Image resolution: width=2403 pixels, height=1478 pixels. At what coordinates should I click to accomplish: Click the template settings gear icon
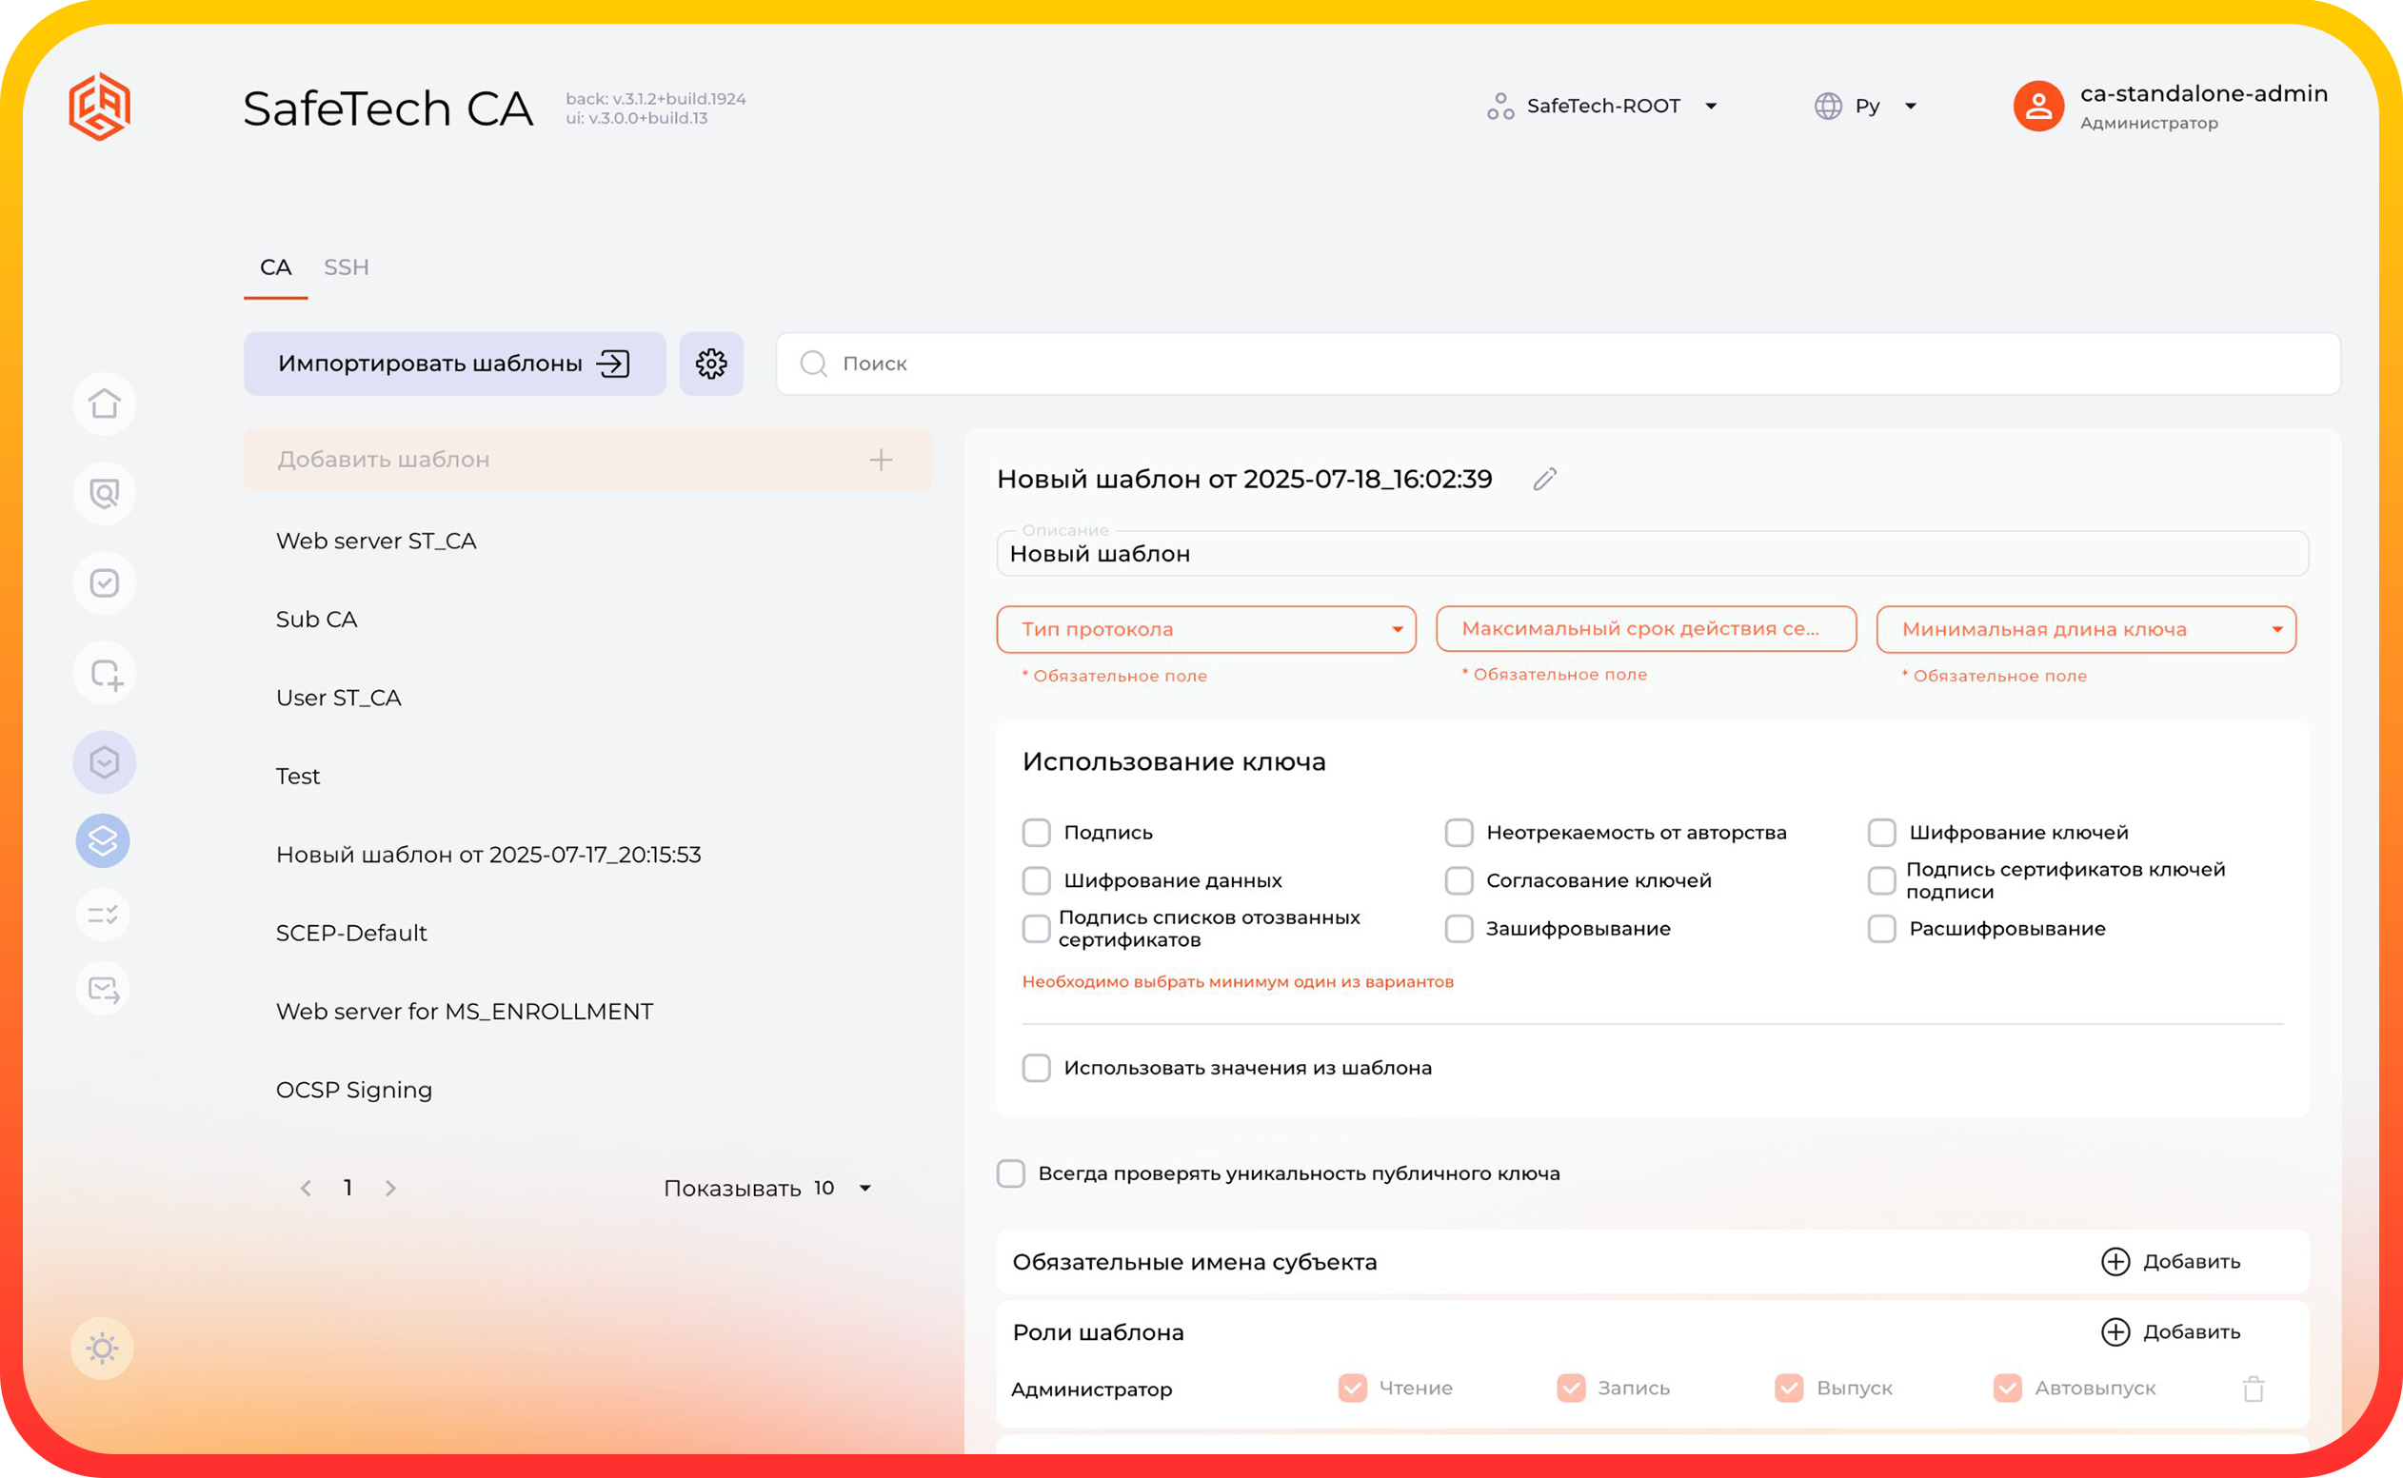712,364
